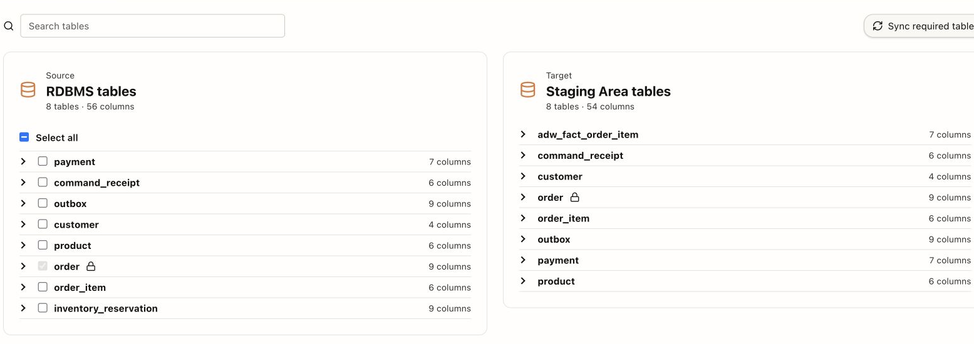Click the '8 tables · 54 columns' summary
Screen dimensions: 974x344
(x=590, y=106)
